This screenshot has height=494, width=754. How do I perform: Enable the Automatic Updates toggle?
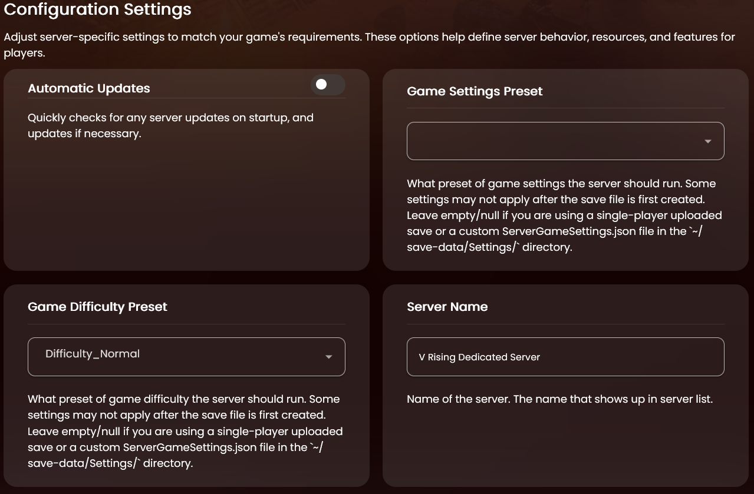click(328, 85)
